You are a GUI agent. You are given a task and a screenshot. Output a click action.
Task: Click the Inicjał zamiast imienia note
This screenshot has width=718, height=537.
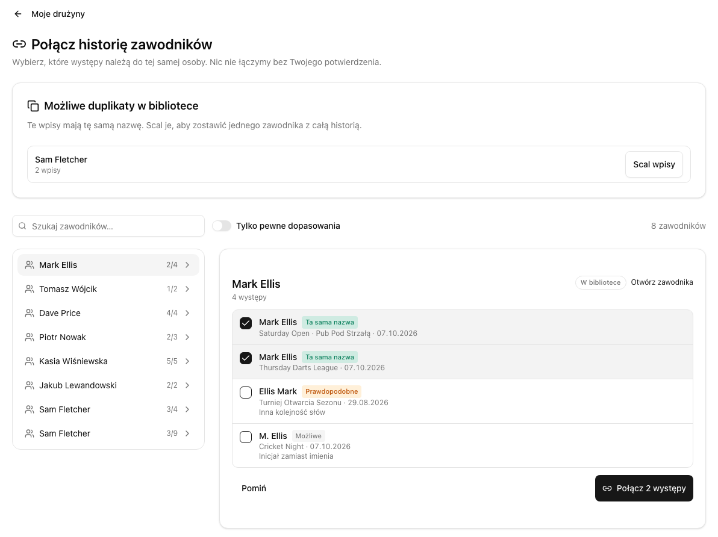[x=296, y=456]
